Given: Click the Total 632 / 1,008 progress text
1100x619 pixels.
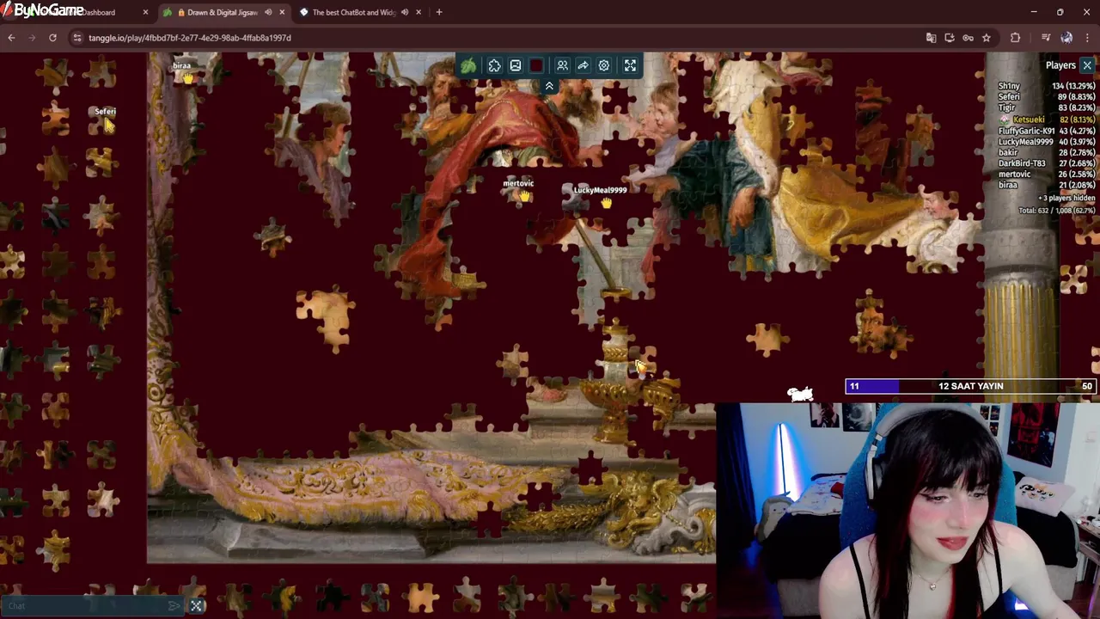Looking at the screenshot, I should pyautogui.click(x=1056, y=211).
